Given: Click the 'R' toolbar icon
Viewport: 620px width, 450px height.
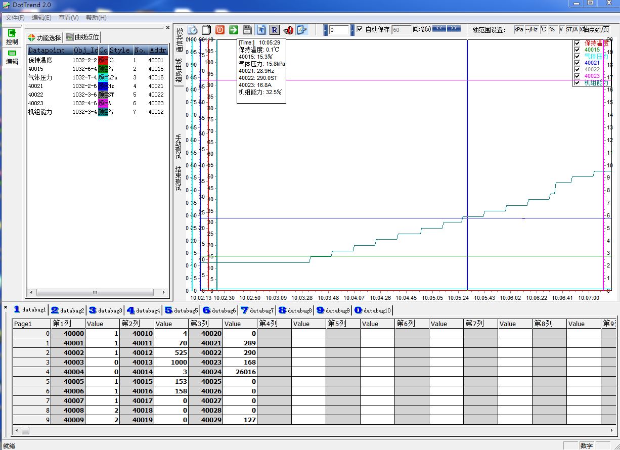Looking at the screenshot, I should click(x=274, y=30).
